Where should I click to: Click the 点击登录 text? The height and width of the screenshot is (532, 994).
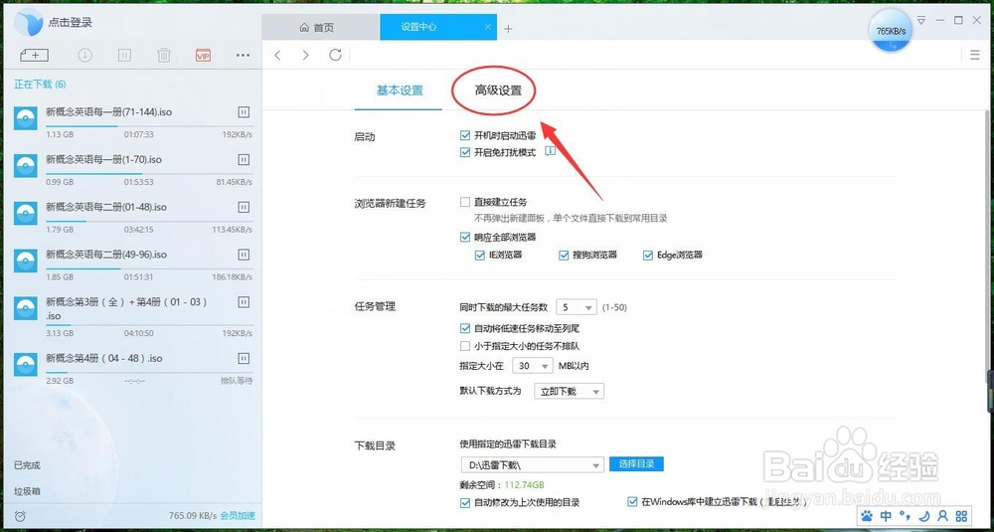(x=70, y=22)
